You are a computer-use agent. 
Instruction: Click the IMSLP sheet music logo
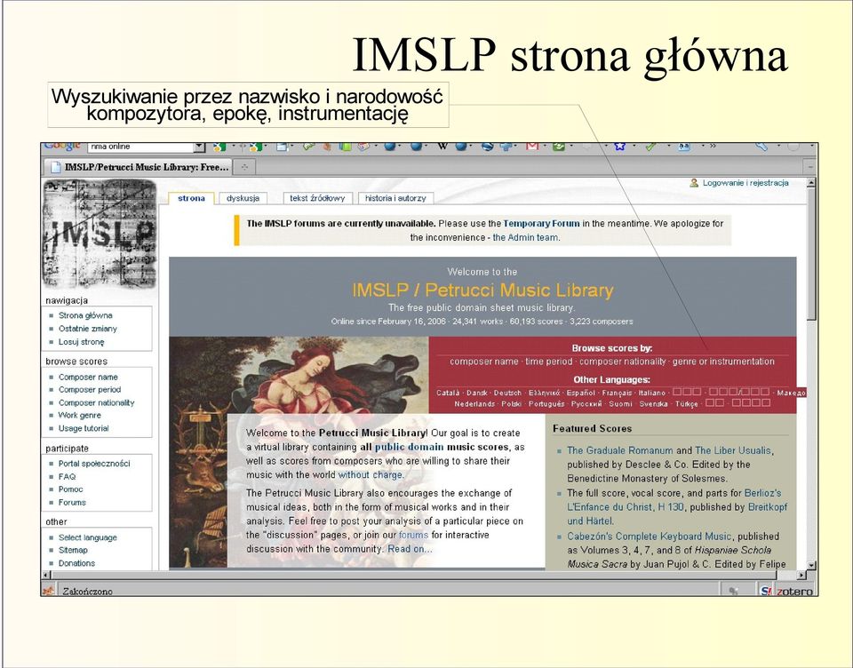pos(100,234)
